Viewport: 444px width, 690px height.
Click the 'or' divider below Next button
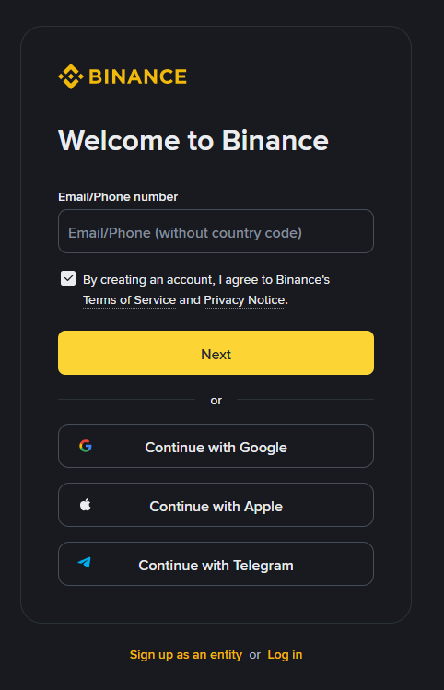(216, 401)
